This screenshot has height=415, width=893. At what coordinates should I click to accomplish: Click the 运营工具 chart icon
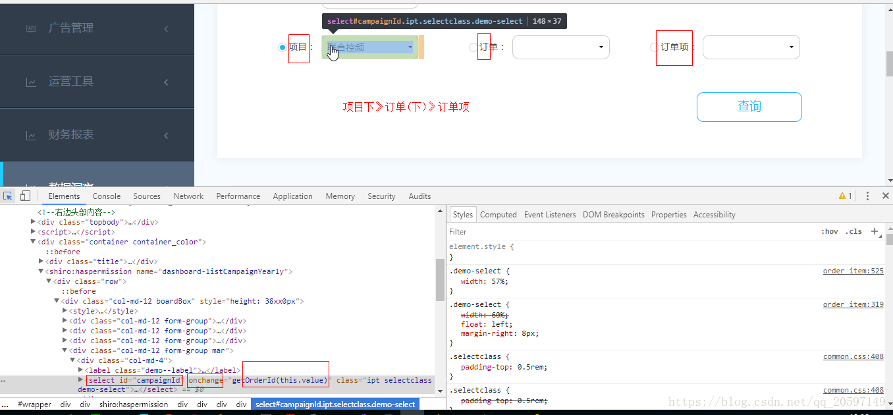coord(31,82)
